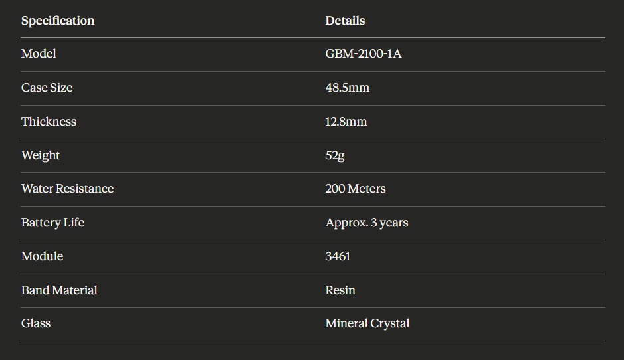Select the Band Material label
The height and width of the screenshot is (360, 624).
click(x=59, y=290)
